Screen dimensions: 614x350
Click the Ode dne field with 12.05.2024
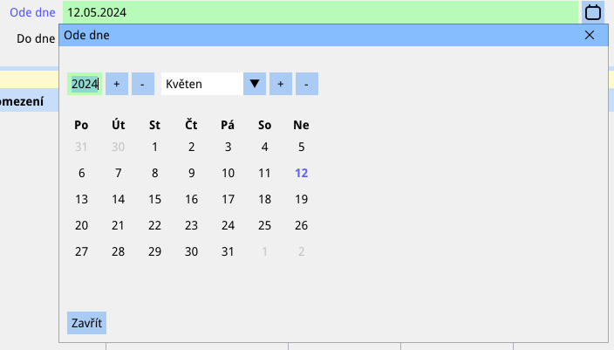[320, 12]
